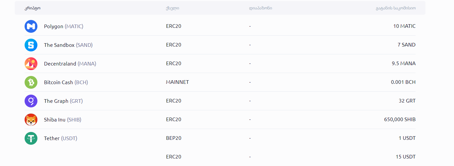
Task: Open the Shiba Inu (SHIB) entry
Action: click(62, 120)
